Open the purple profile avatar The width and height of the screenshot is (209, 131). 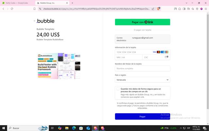point(201,9)
